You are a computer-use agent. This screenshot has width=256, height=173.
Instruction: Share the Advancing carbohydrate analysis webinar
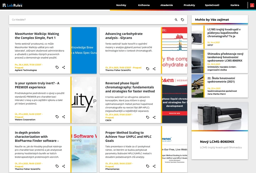coord(154,69)
